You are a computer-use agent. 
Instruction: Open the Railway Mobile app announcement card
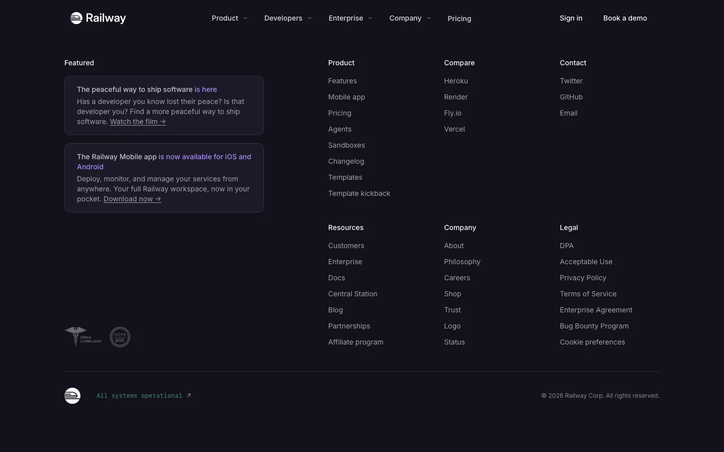(164, 178)
